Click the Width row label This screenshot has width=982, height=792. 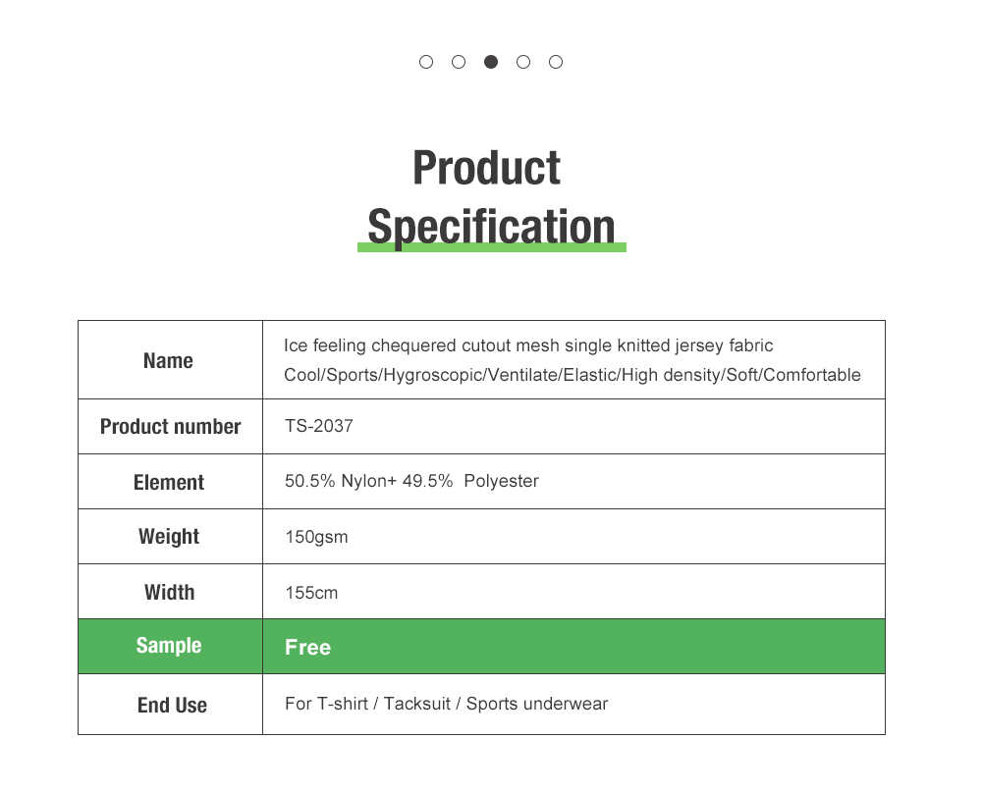coord(170,592)
